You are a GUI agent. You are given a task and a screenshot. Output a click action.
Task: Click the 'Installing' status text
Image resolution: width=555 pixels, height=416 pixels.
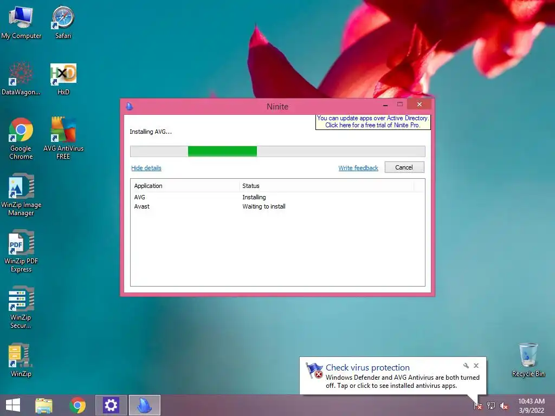(254, 197)
